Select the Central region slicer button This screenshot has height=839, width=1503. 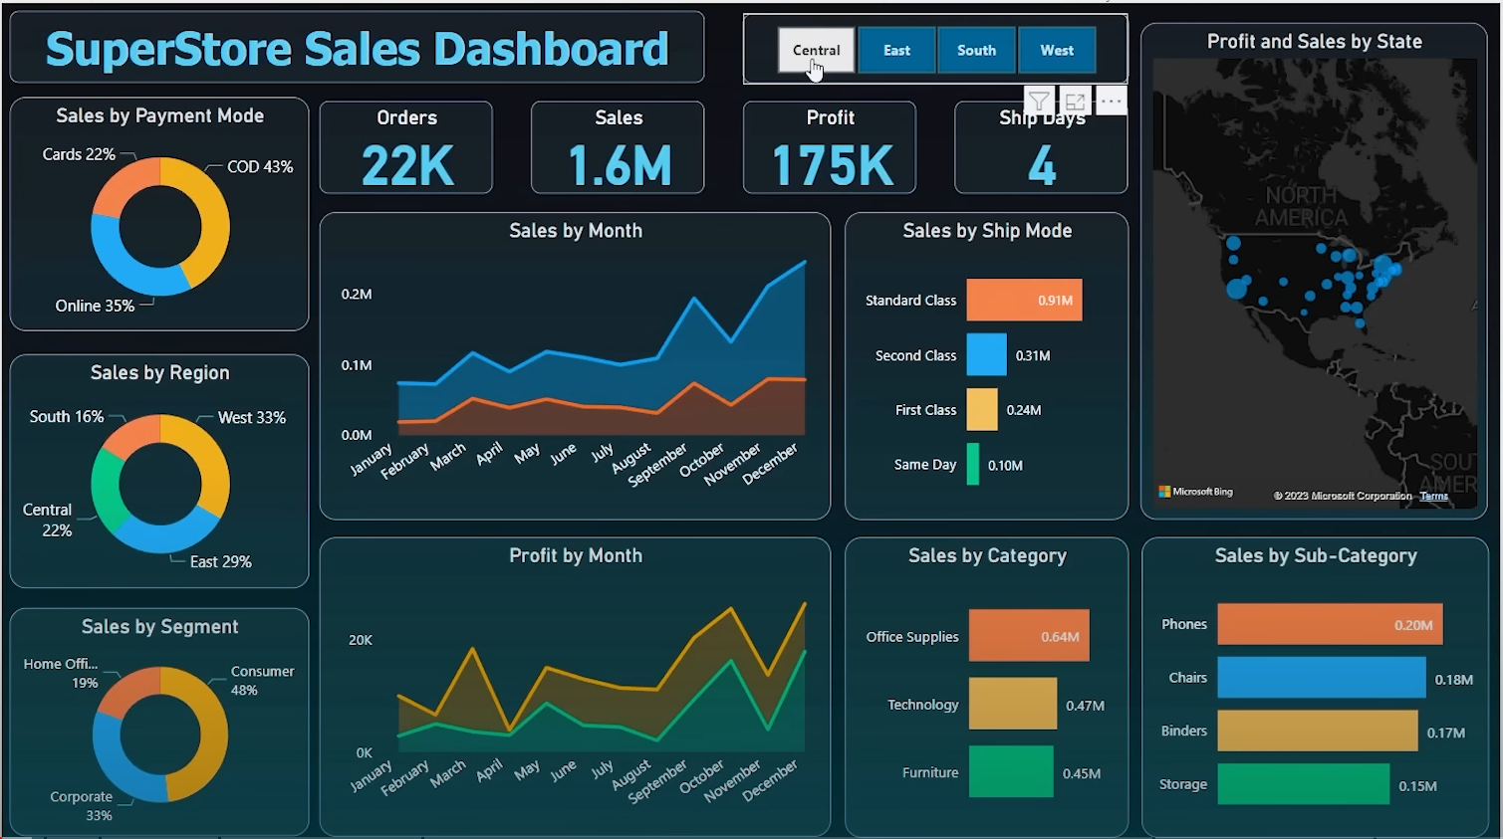pos(816,50)
